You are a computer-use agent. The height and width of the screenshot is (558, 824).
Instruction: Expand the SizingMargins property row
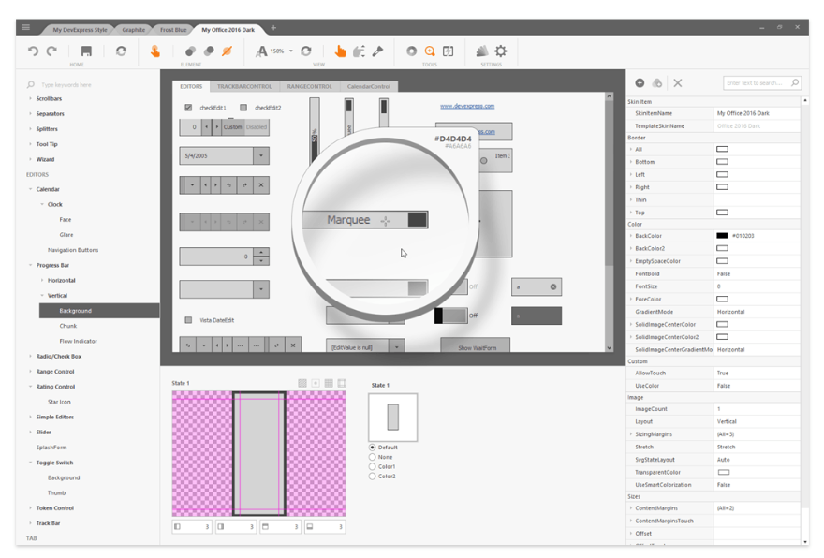click(x=631, y=434)
